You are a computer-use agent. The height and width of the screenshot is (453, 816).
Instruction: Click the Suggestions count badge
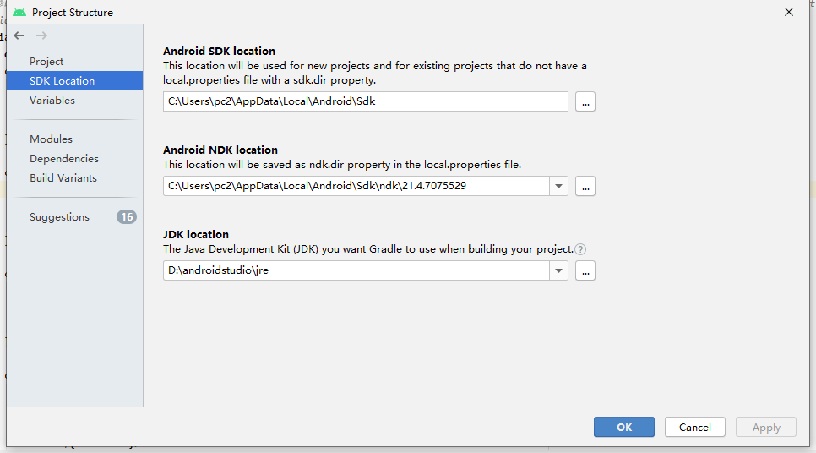point(127,217)
